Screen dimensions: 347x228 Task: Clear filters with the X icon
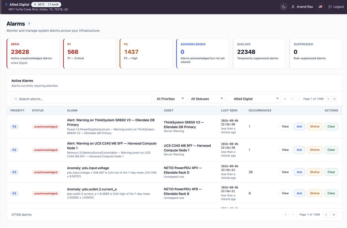pos(285,99)
